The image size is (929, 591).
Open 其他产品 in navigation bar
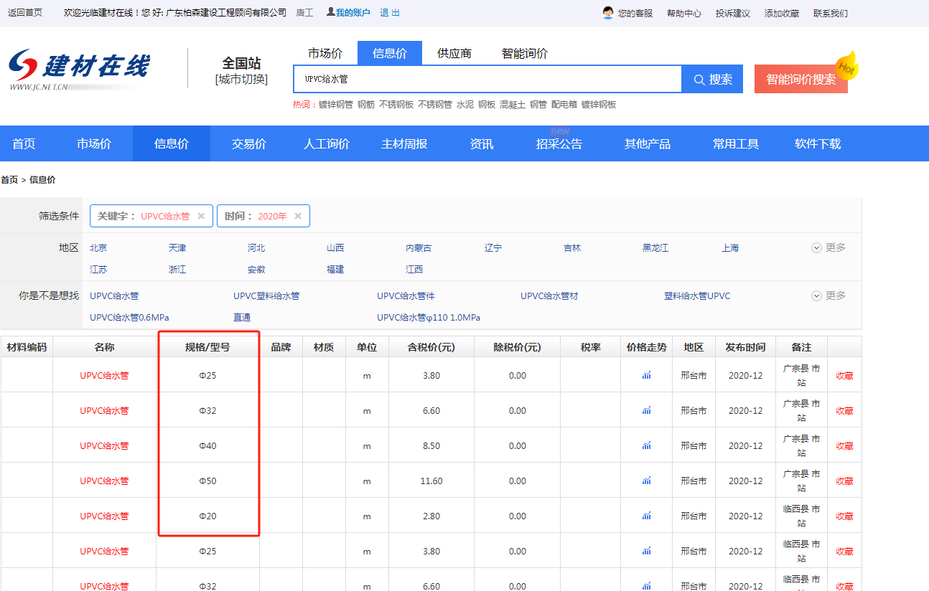click(x=648, y=144)
